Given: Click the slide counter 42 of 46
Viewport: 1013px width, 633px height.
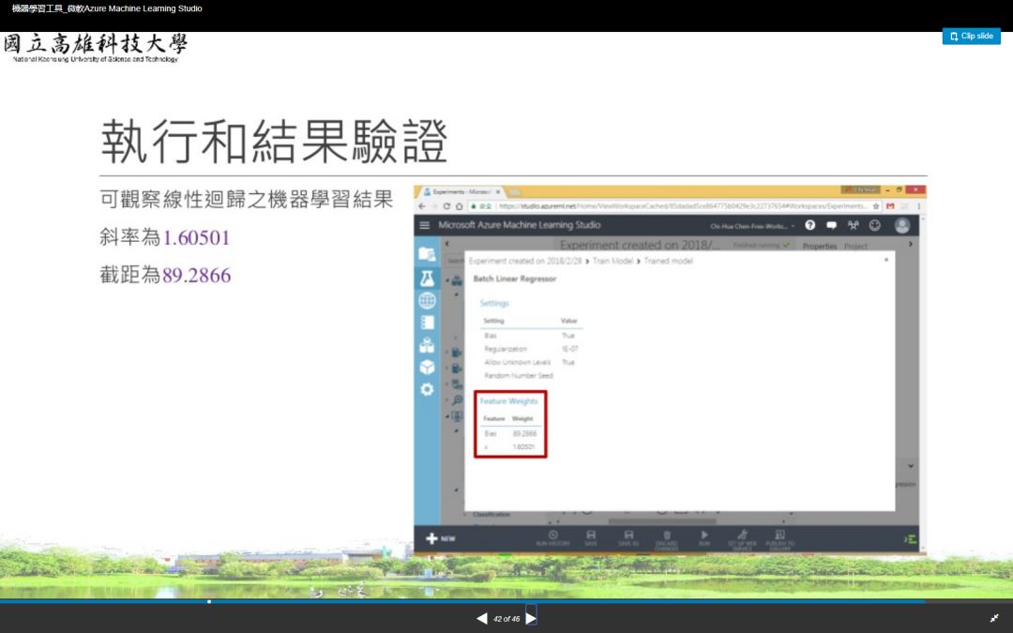Looking at the screenshot, I should coord(506,619).
